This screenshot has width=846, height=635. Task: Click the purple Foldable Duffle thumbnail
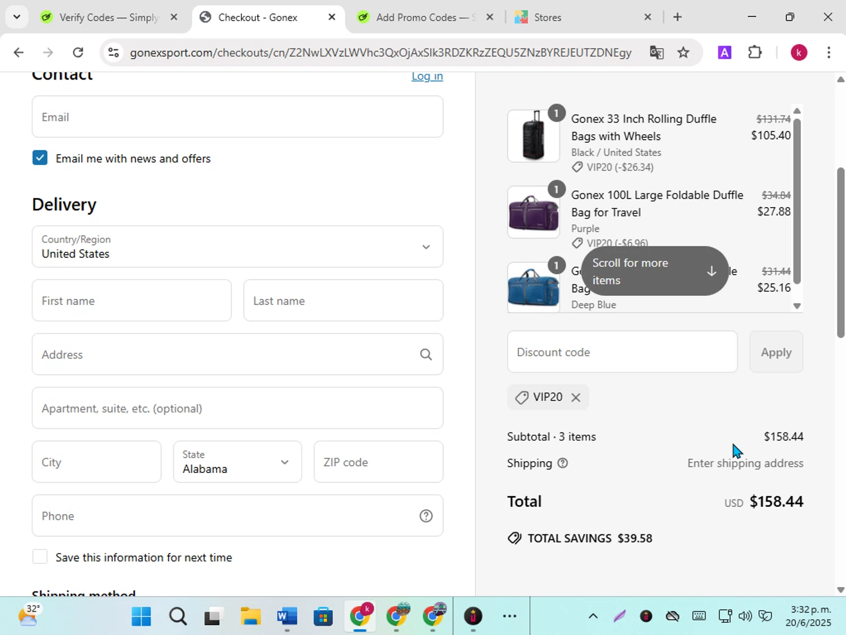(x=534, y=212)
